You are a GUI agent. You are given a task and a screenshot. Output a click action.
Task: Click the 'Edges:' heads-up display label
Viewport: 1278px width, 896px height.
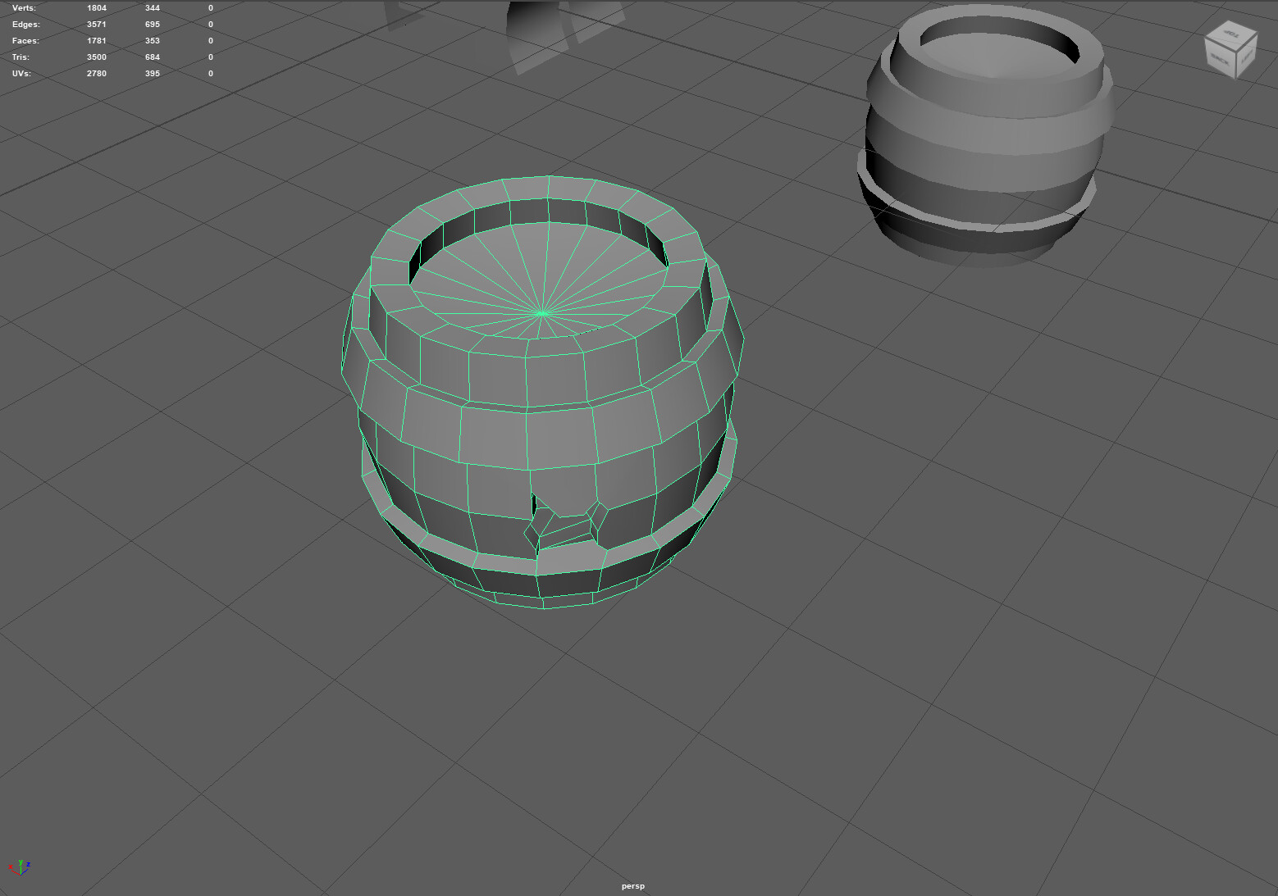(x=25, y=25)
